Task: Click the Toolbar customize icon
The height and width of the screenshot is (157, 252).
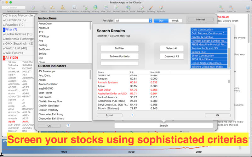Action: tap(43, 8)
